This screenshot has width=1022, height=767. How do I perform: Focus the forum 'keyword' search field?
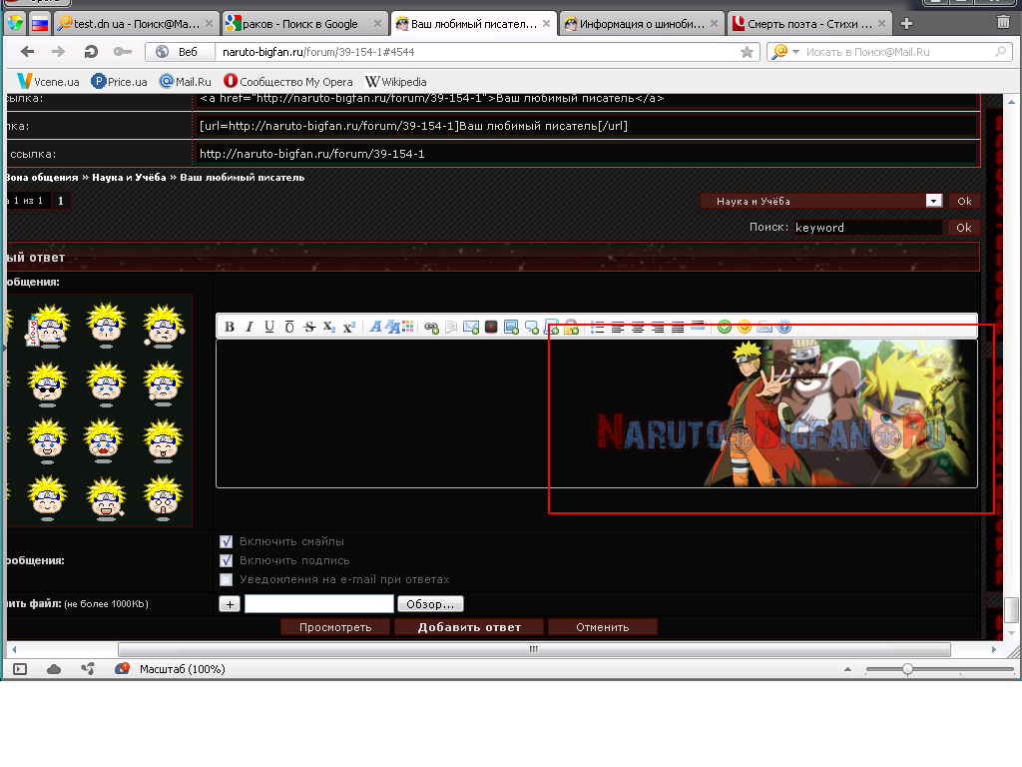coord(867,227)
